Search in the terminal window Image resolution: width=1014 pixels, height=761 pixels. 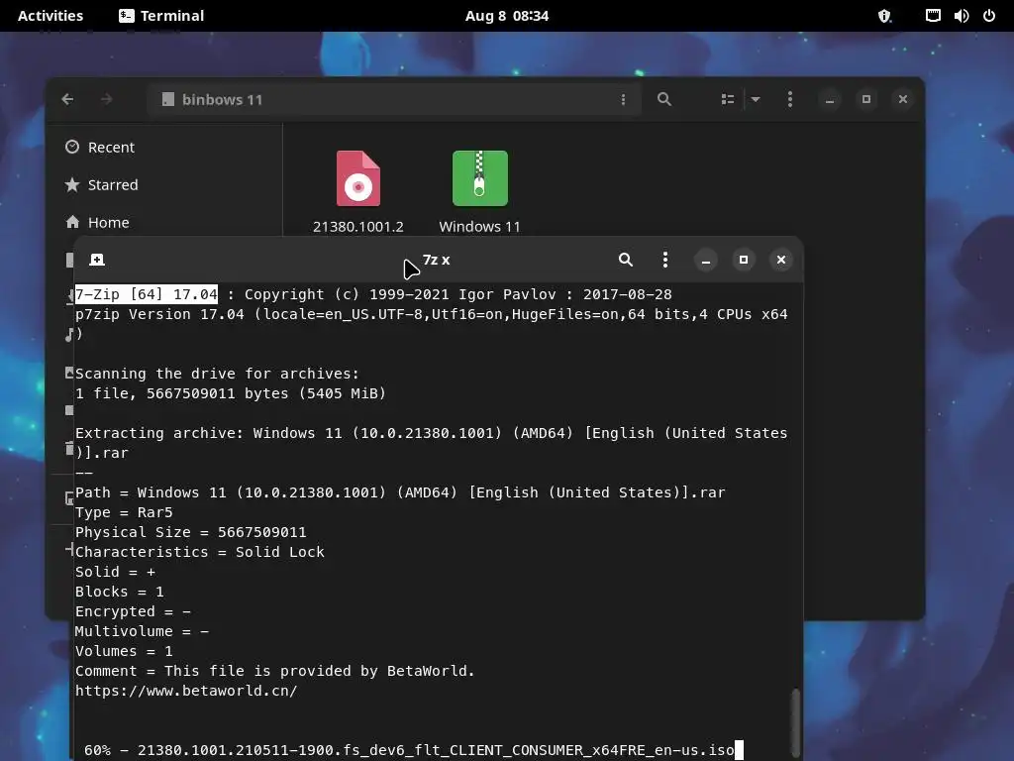pos(626,260)
